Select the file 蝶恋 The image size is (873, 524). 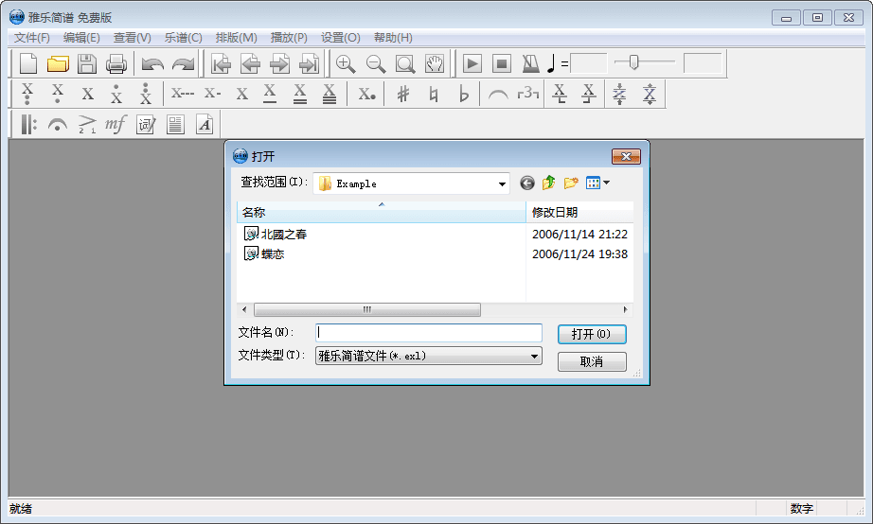tap(264, 254)
